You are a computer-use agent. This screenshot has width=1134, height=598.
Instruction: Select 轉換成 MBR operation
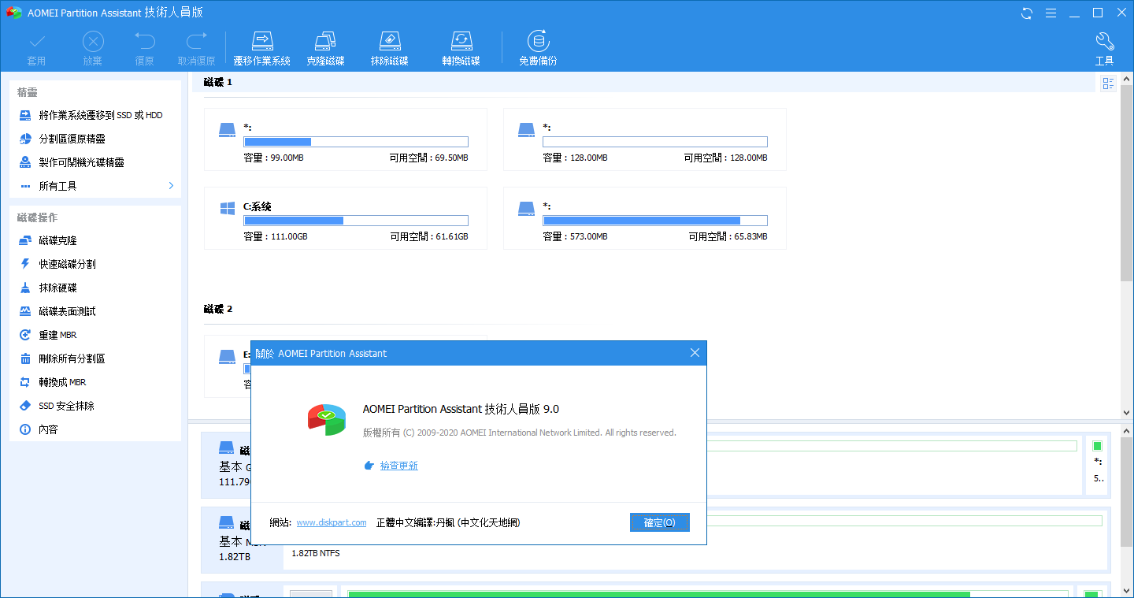point(95,382)
